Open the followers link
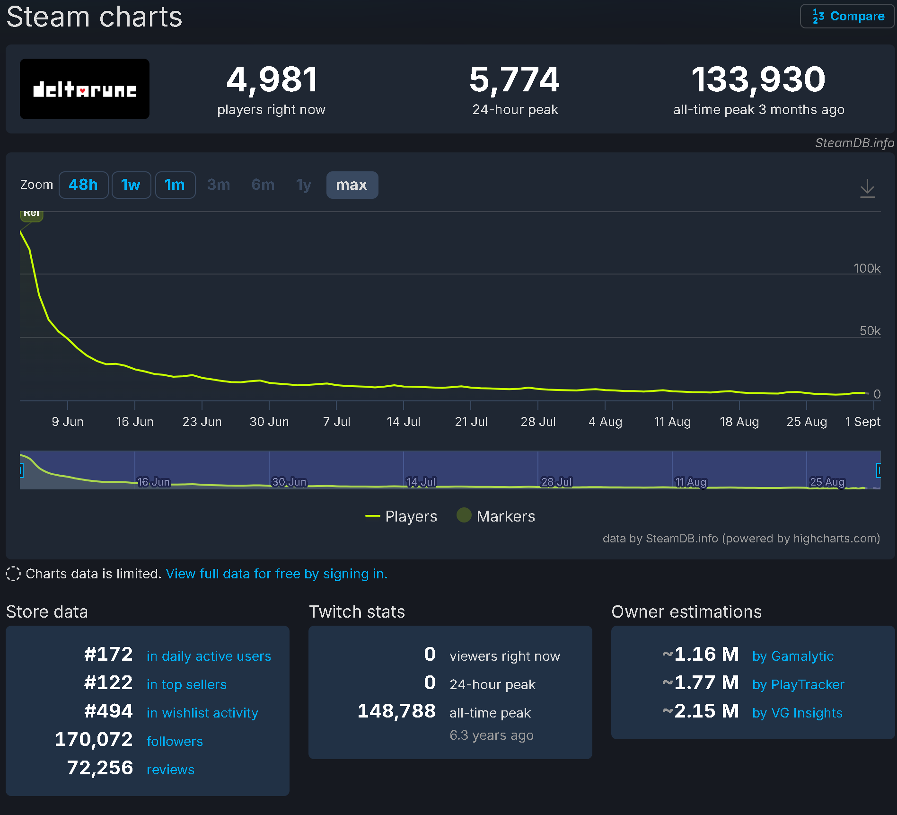 coord(175,741)
